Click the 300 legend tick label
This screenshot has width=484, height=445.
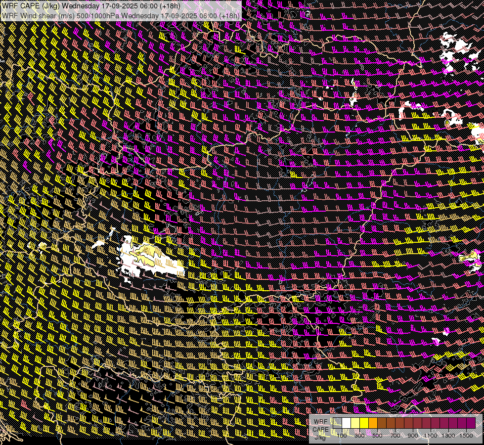pos(359,436)
